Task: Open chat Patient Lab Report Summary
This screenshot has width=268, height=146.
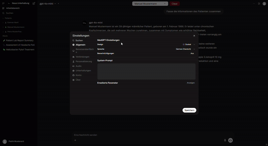Action: (18, 41)
